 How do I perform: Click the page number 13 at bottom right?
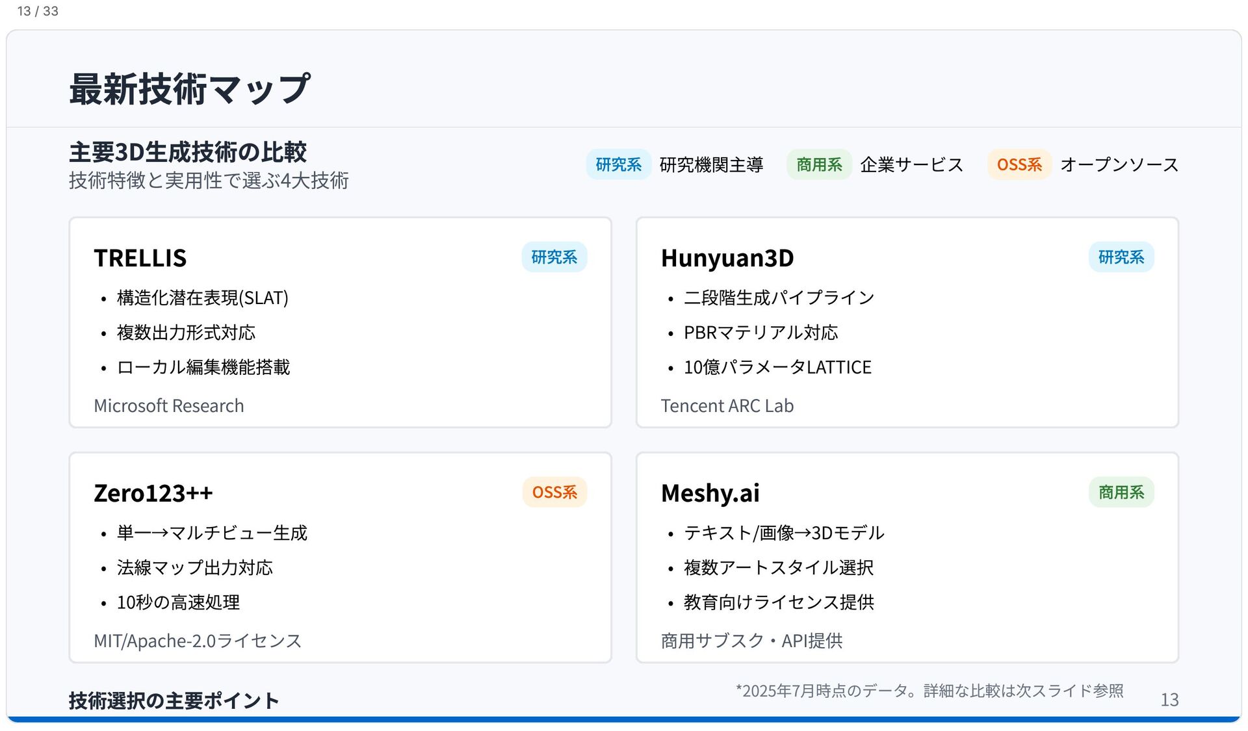pyautogui.click(x=1169, y=700)
